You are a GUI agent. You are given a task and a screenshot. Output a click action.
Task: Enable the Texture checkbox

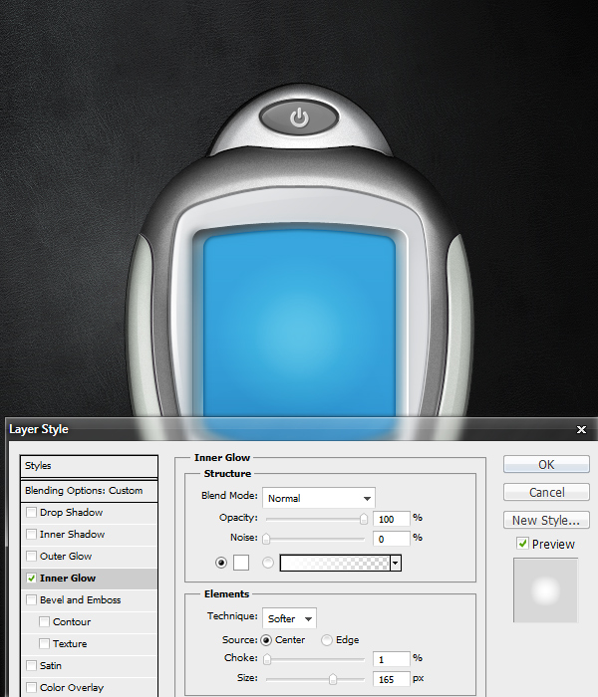(x=44, y=643)
